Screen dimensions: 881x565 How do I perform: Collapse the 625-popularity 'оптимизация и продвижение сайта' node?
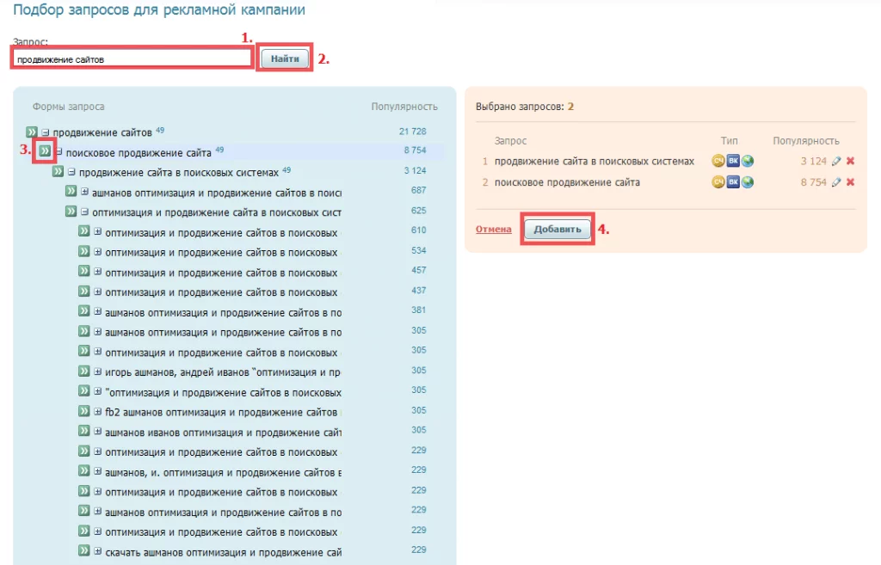point(84,212)
